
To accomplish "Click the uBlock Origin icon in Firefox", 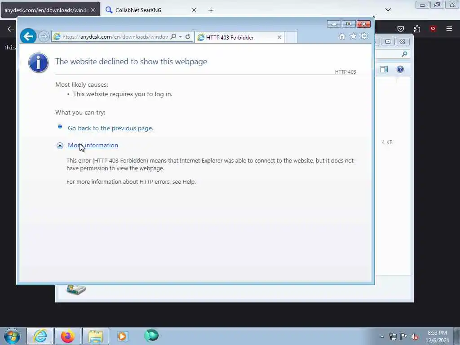I will coord(433,29).
